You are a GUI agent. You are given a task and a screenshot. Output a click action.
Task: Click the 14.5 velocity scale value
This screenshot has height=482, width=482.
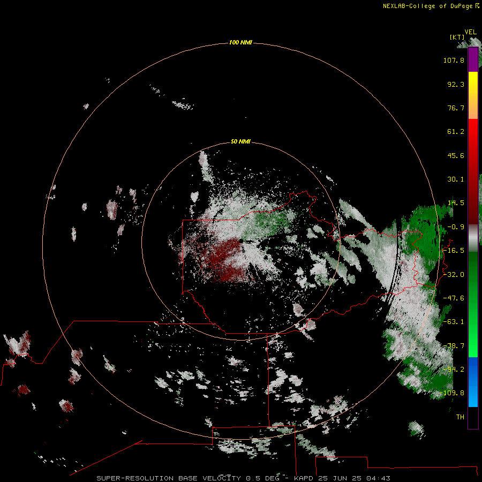[x=456, y=203]
